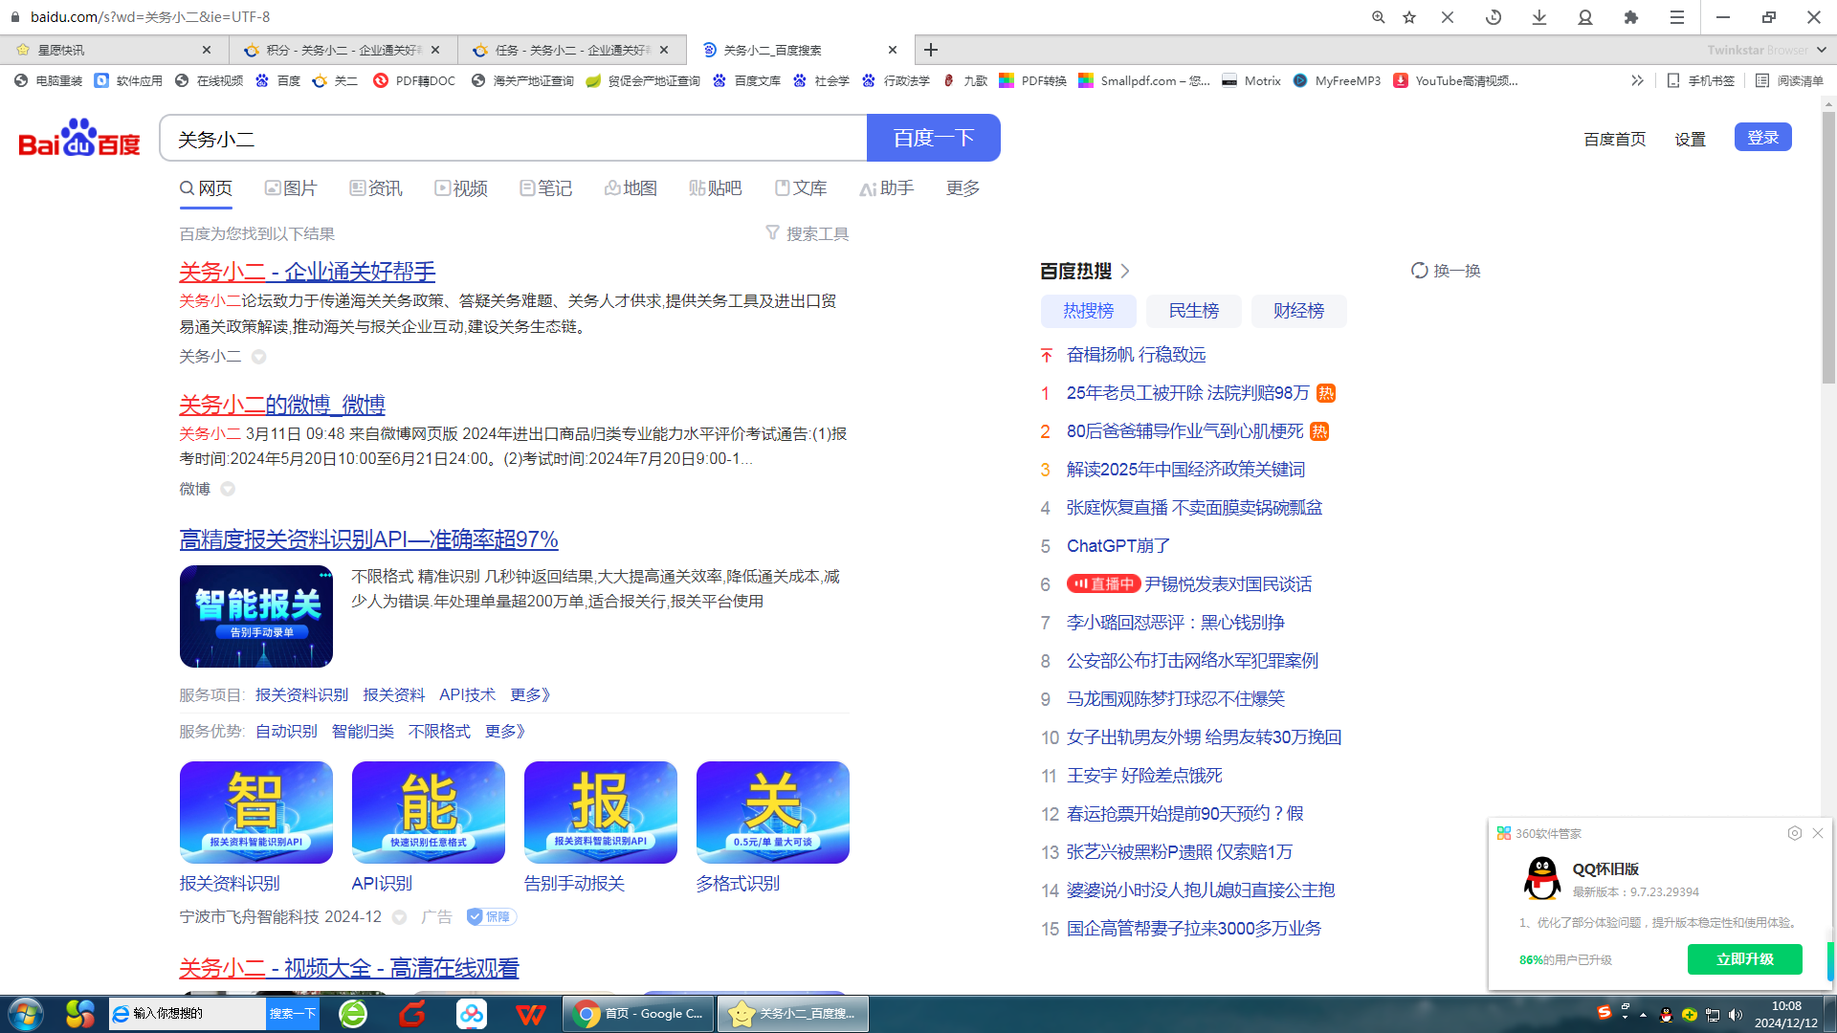Select the 民生榜 hot list tab

[x=1194, y=311]
